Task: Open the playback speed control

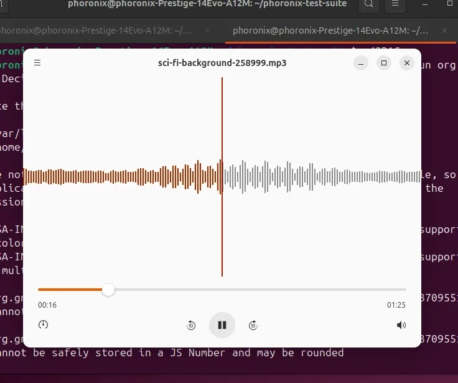Action: [x=43, y=325]
